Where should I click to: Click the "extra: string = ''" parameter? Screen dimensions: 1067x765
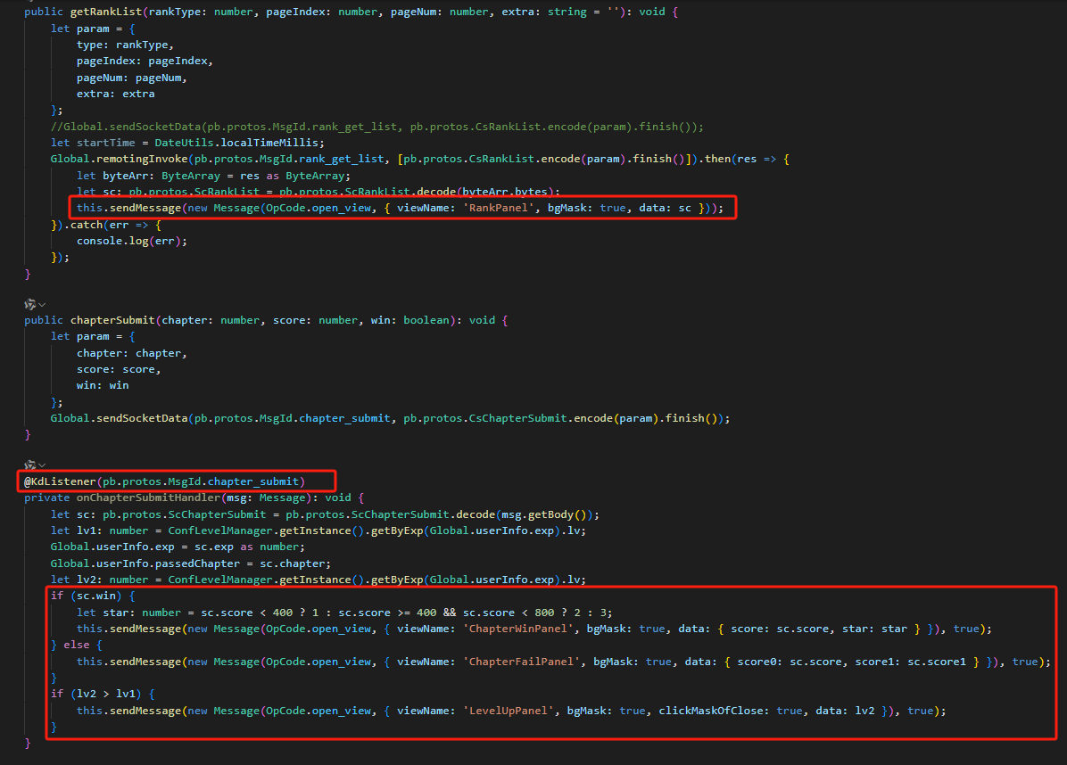(560, 12)
